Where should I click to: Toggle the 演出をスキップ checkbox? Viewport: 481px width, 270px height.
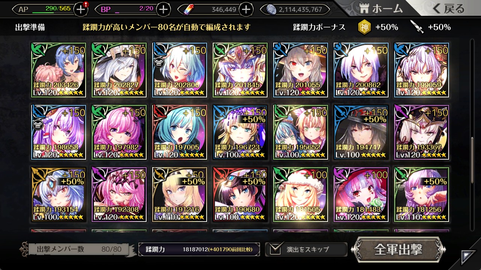point(275,249)
